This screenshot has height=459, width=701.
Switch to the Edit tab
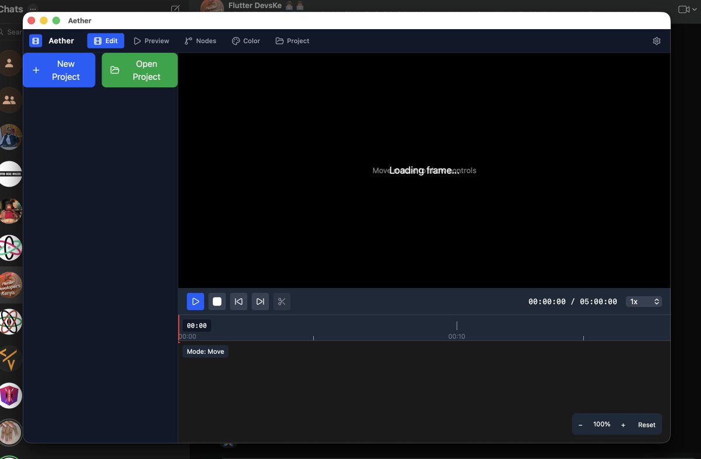[106, 41]
